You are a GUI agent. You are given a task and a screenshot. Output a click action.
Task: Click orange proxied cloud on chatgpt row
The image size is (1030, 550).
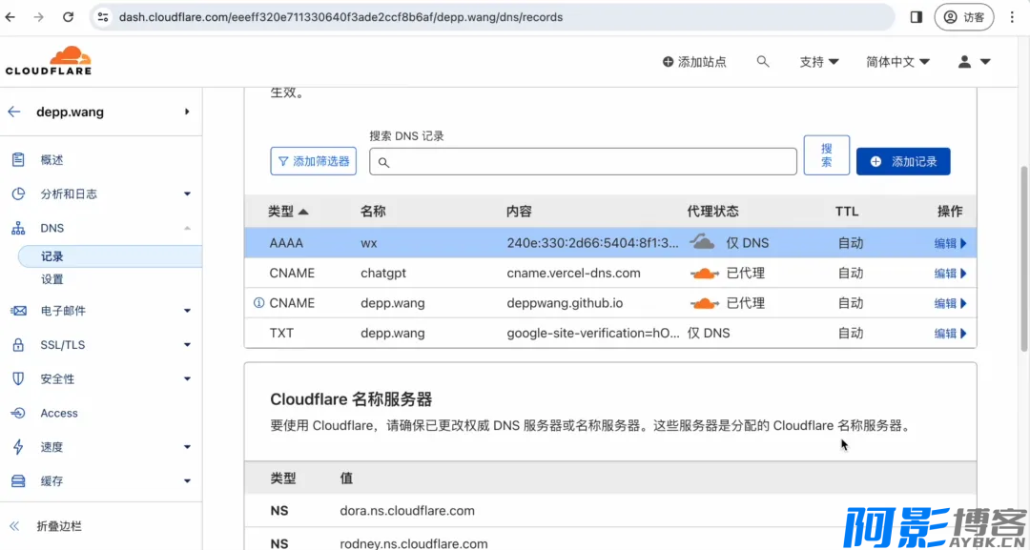(x=704, y=273)
